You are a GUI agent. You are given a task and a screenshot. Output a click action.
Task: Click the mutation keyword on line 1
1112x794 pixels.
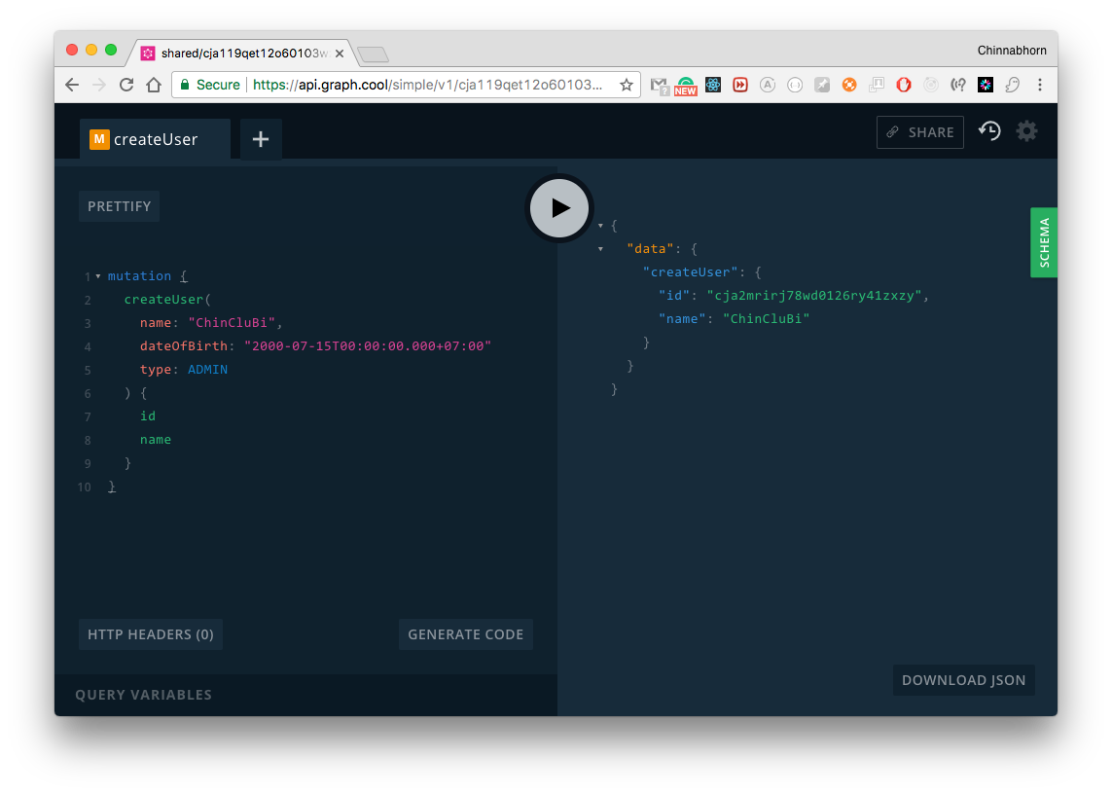(139, 276)
